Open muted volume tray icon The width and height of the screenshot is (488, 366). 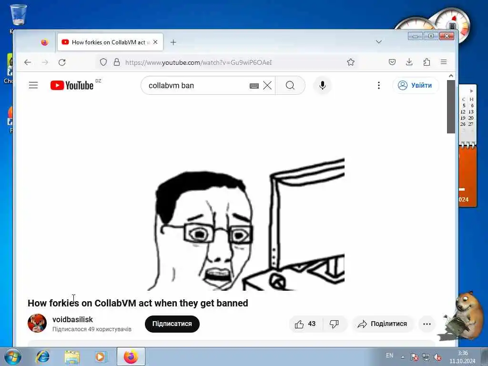[437, 357]
